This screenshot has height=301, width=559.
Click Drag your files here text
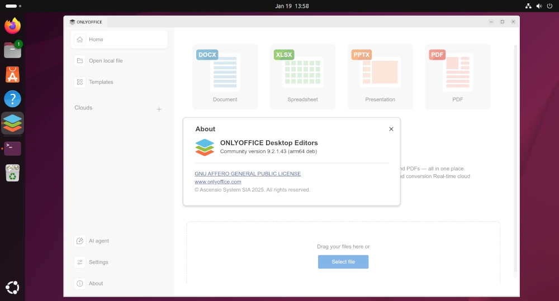point(343,246)
